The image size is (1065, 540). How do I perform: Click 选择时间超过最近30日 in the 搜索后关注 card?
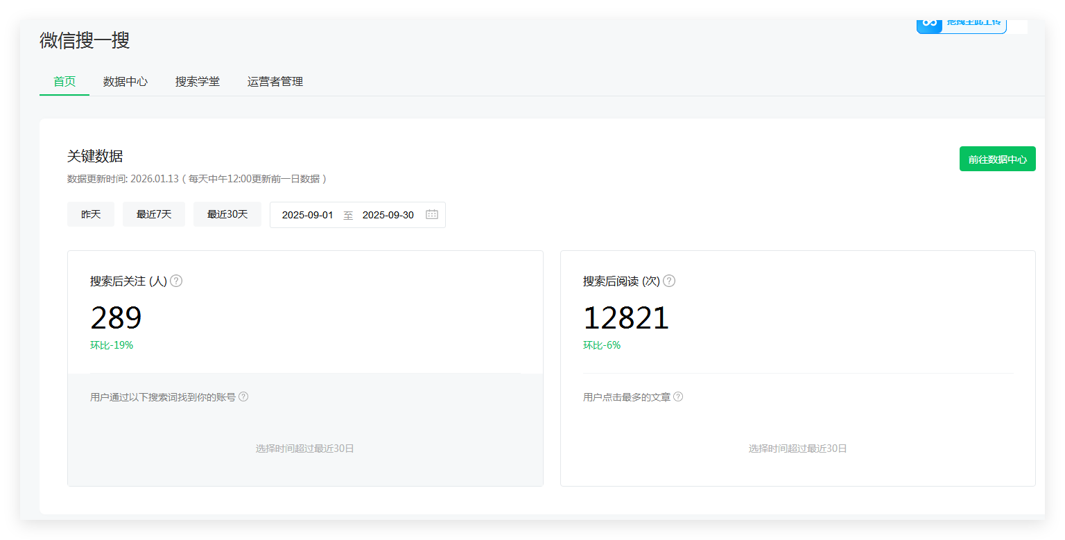[x=305, y=448]
